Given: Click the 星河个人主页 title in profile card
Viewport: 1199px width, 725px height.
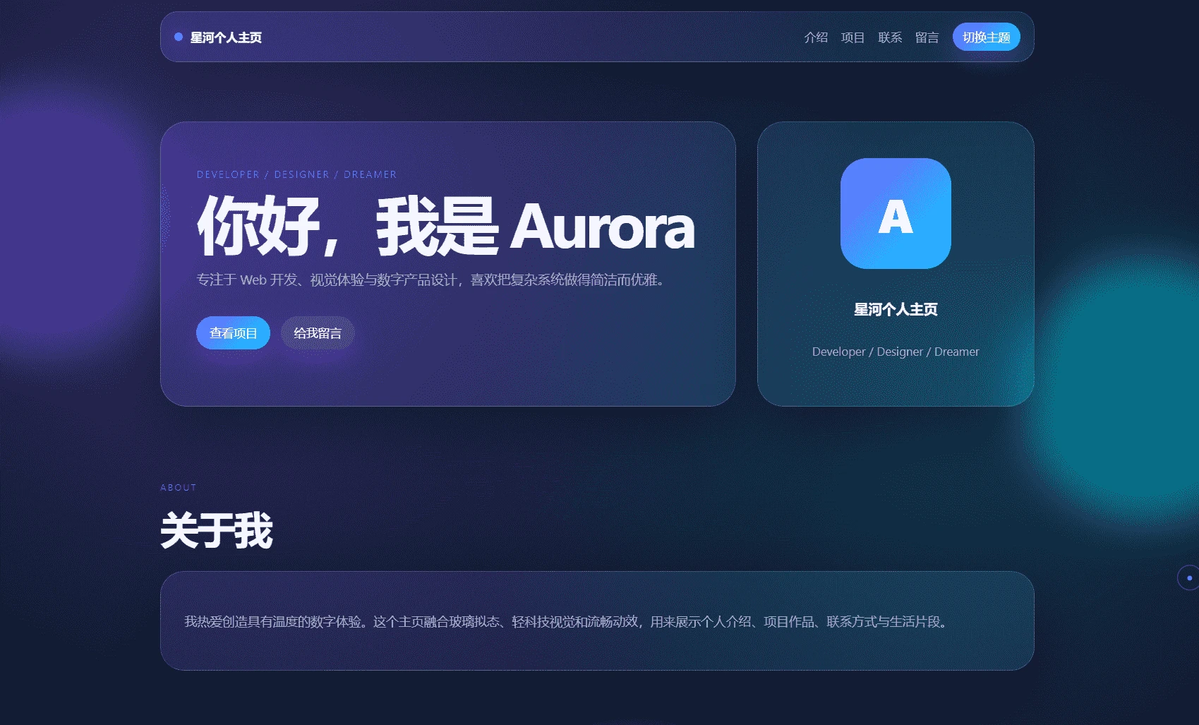Looking at the screenshot, I should [x=896, y=309].
